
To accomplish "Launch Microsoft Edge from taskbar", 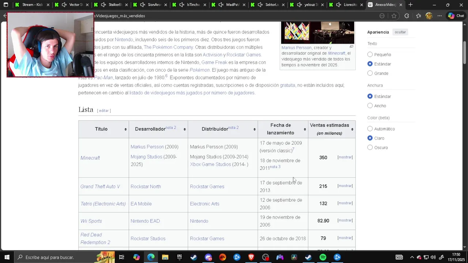I will [151, 257].
